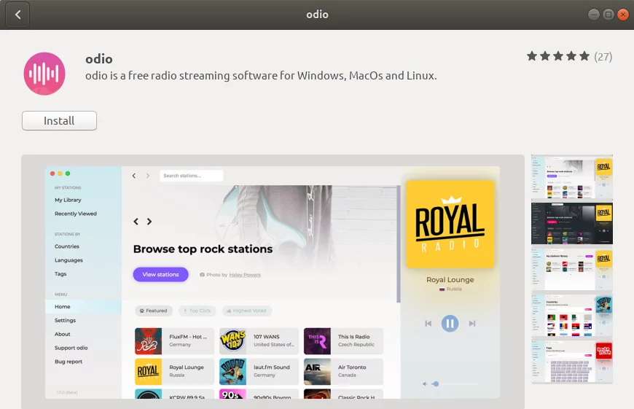Select the My stations library thumbnail

pyautogui.click(x=572, y=268)
